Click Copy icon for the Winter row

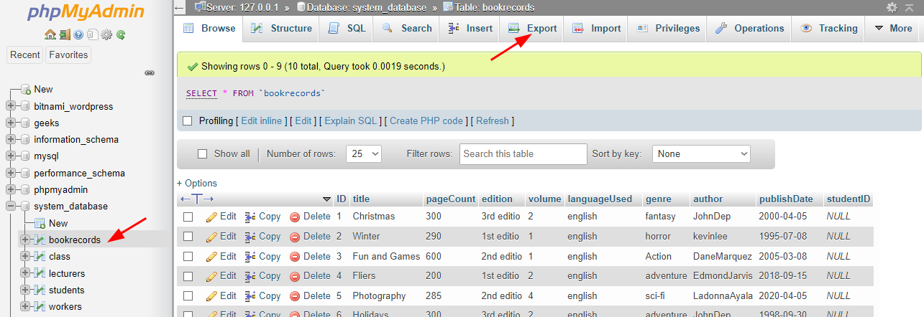(250, 236)
